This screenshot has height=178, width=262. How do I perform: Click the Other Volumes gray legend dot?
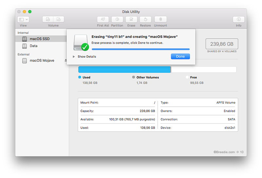point(134,77)
